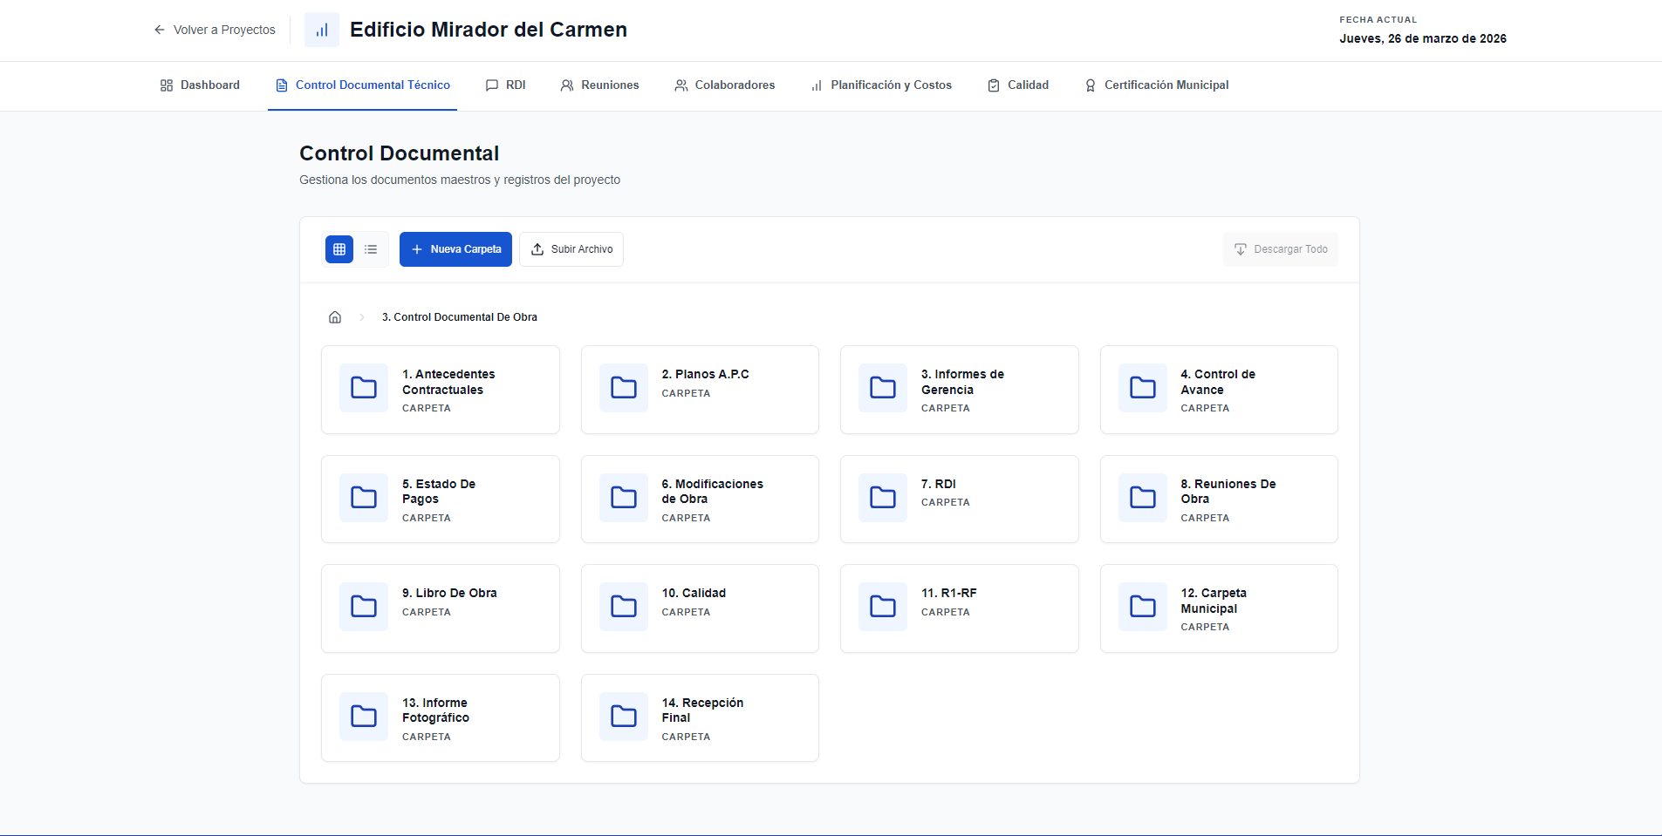Go to the Dashboard tab
The height and width of the screenshot is (836, 1662).
(200, 85)
